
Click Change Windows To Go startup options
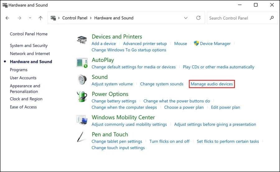point(129,50)
